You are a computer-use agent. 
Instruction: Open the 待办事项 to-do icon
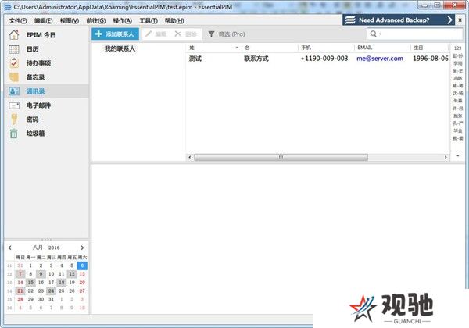point(14,63)
